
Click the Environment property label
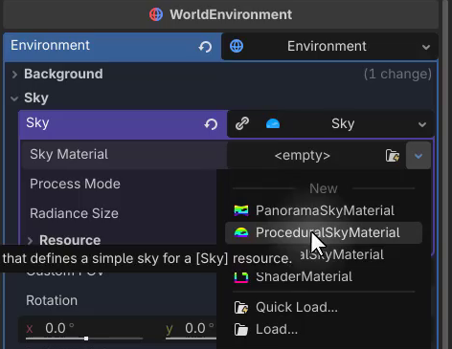(x=50, y=46)
